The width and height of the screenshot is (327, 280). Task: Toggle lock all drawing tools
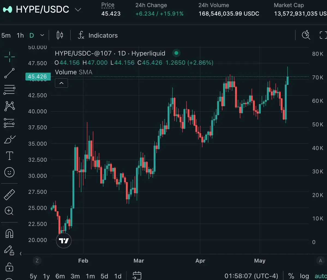pyautogui.click(x=9, y=267)
